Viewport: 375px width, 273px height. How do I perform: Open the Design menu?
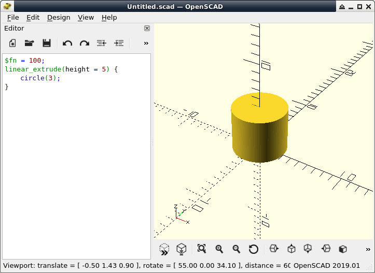(59, 18)
